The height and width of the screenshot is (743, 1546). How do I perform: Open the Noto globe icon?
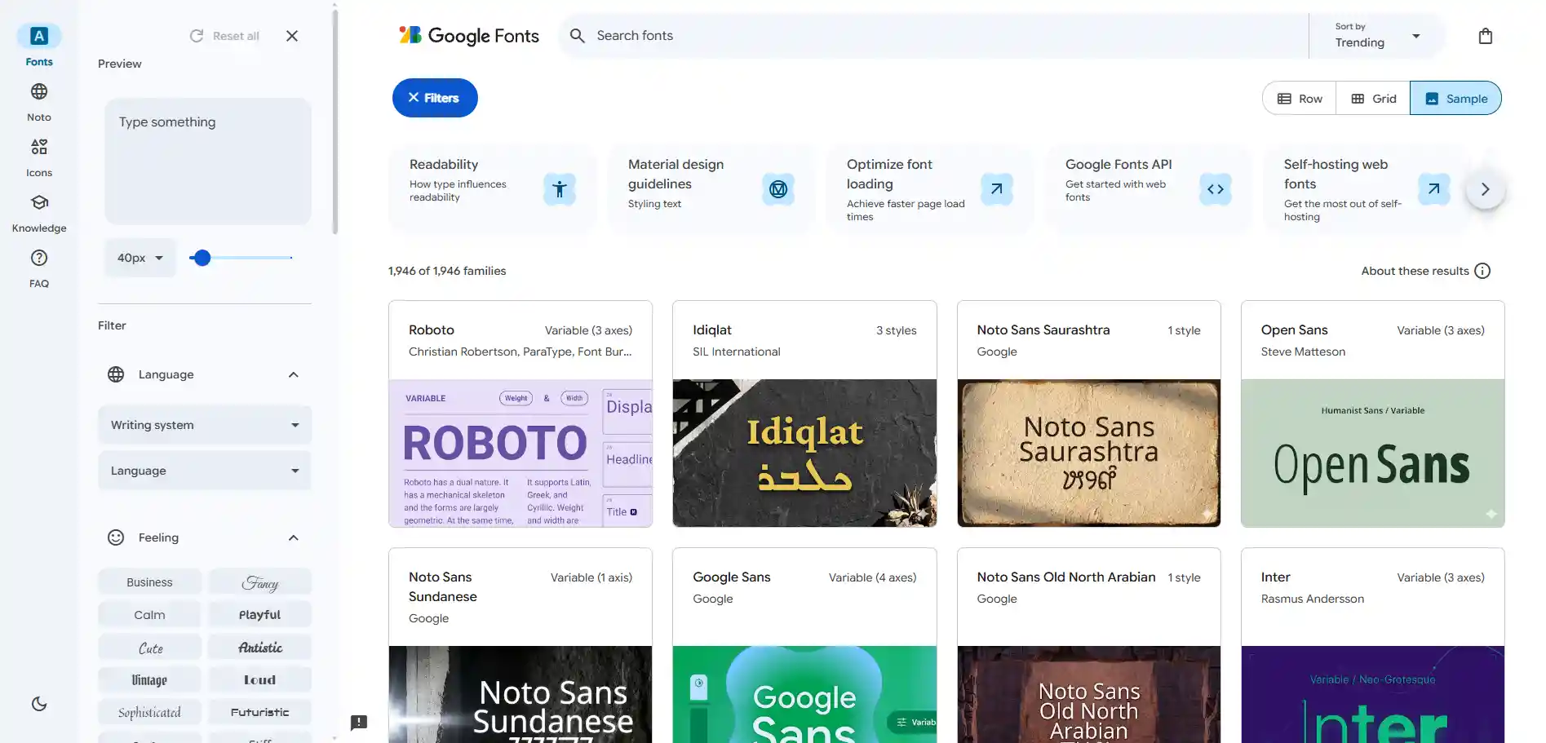point(39,91)
